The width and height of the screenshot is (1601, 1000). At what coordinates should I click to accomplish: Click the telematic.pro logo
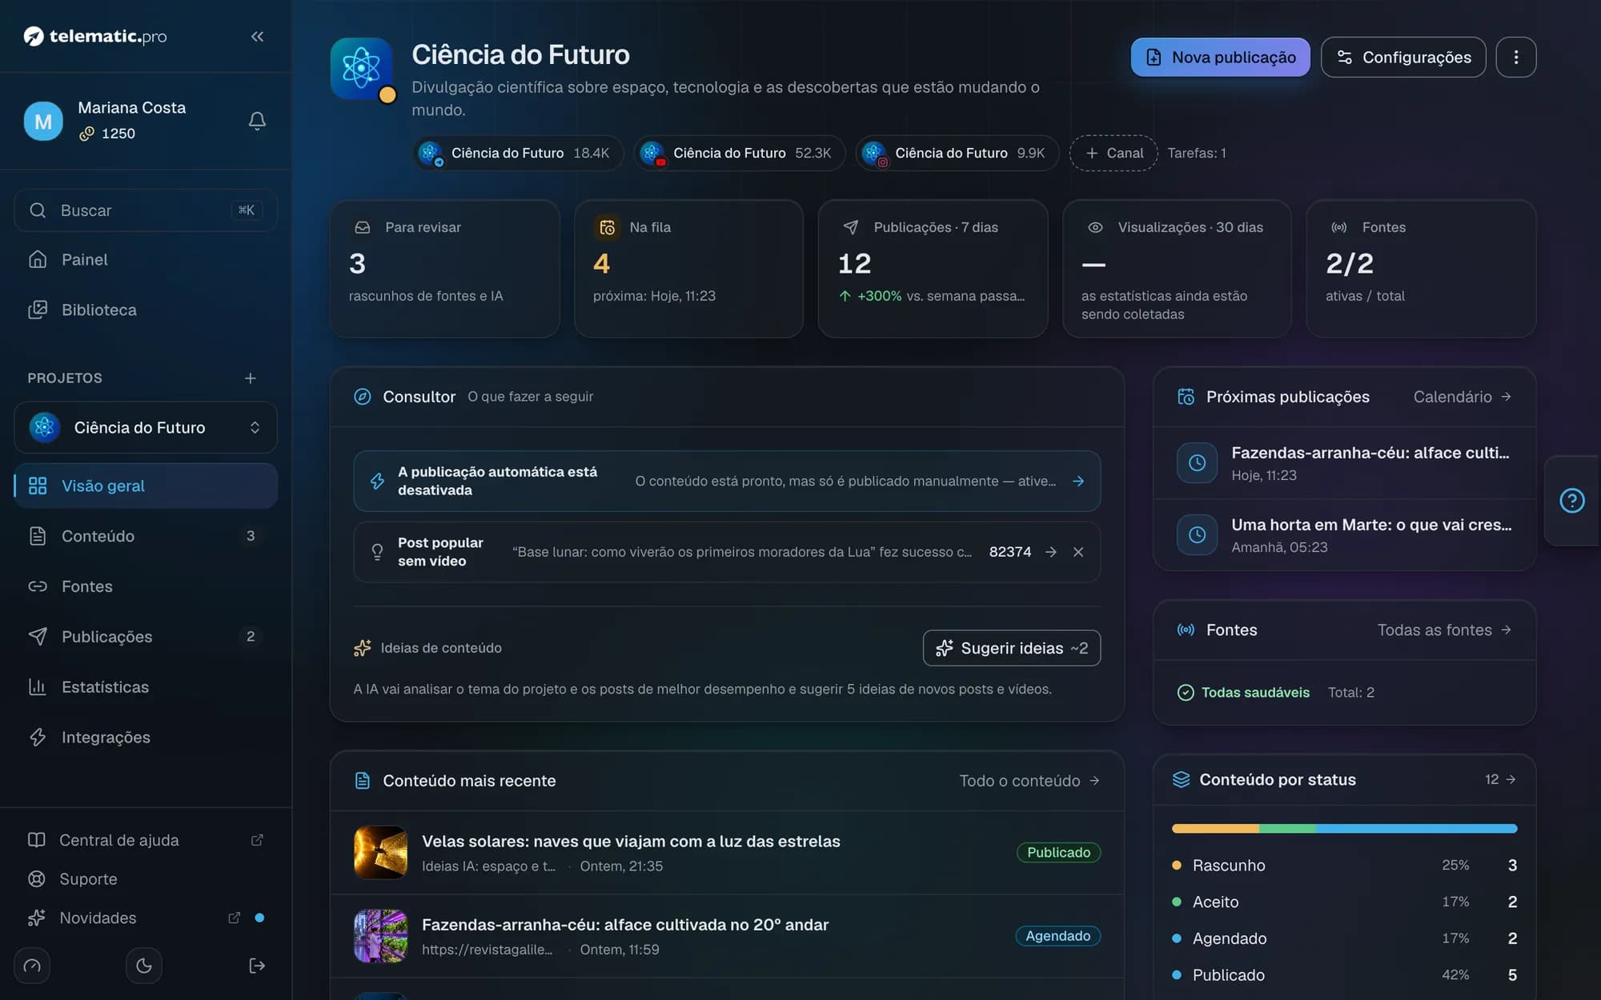pyautogui.click(x=95, y=36)
